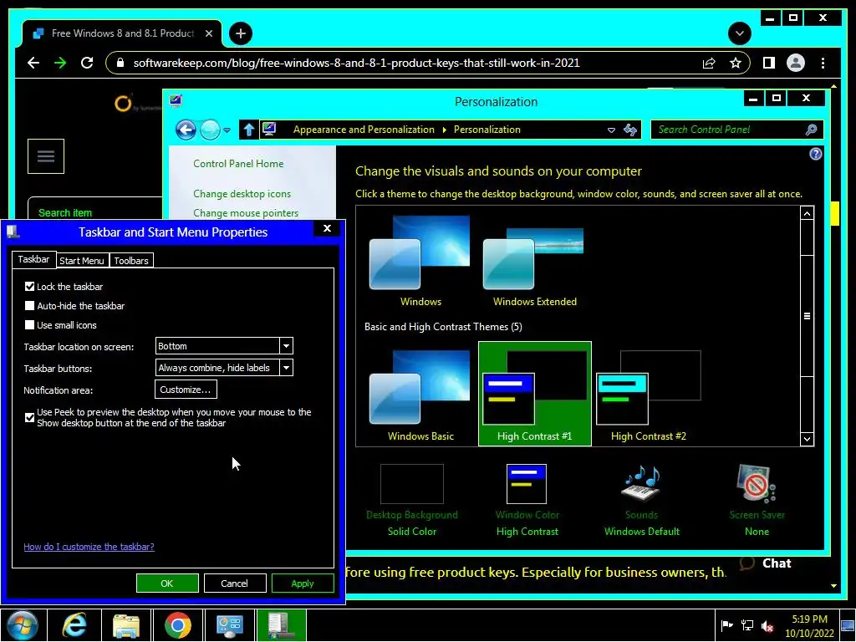Open Sounds Windows Default setting

point(641,500)
